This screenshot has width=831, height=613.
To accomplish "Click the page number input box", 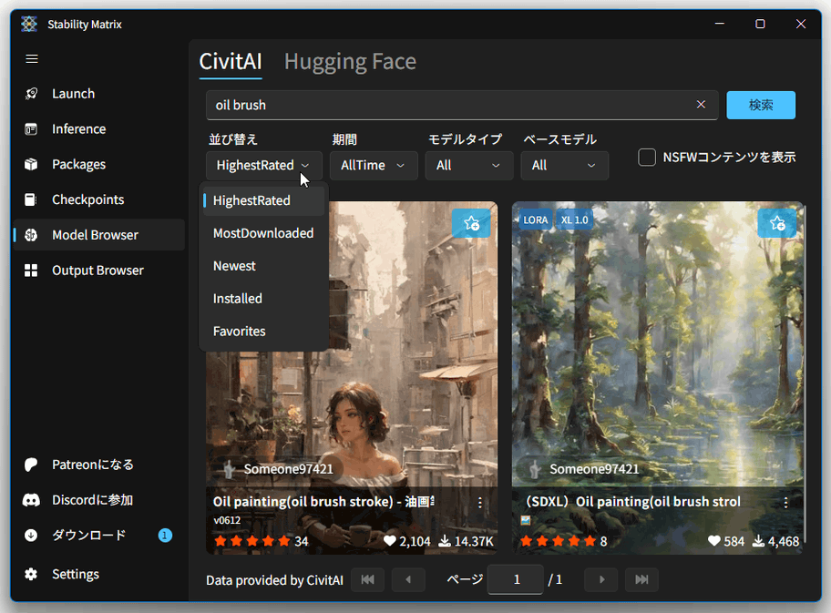I will tap(516, 579).
